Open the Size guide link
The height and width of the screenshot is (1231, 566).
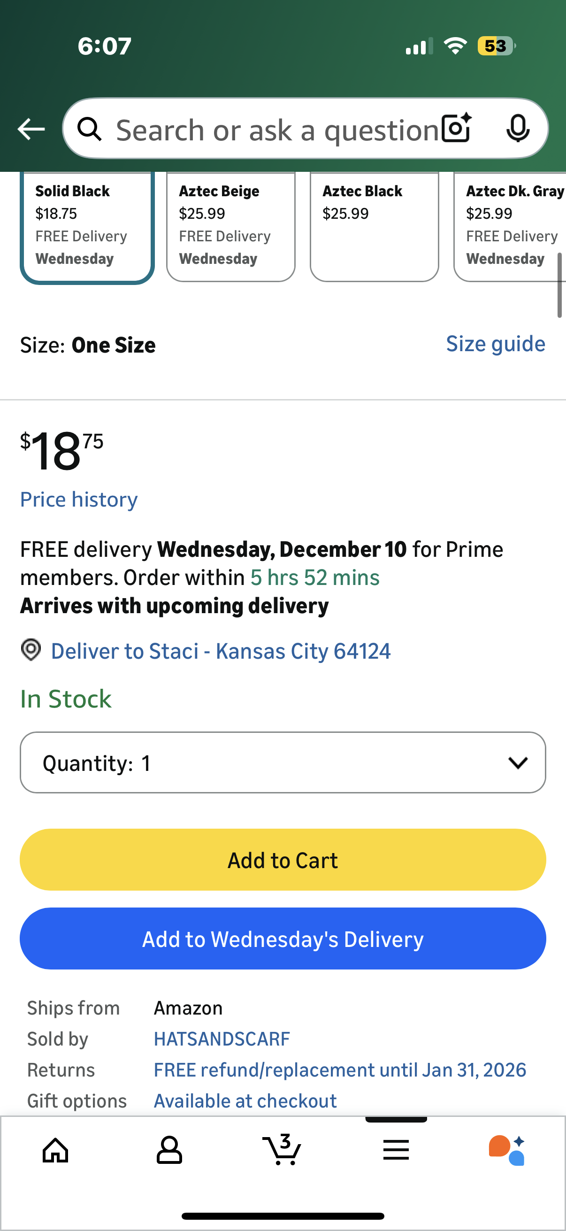(495, 344)
